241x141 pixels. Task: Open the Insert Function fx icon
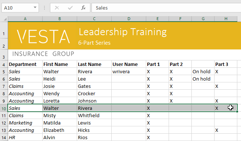(x=83, y=8)
